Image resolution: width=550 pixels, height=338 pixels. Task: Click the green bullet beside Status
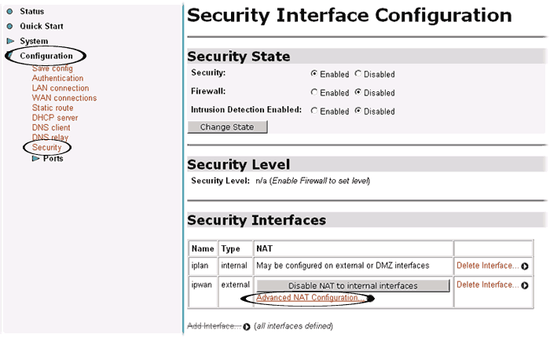click(10, 12)
